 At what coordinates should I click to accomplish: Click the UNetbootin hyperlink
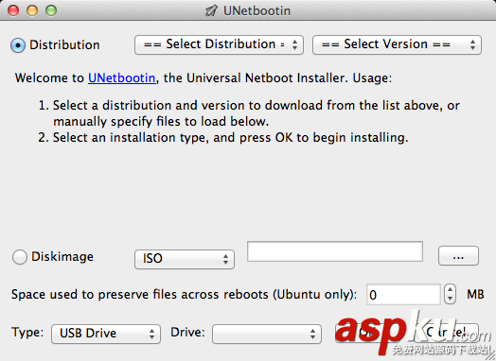pyautogui.click(x=122, y=77)
